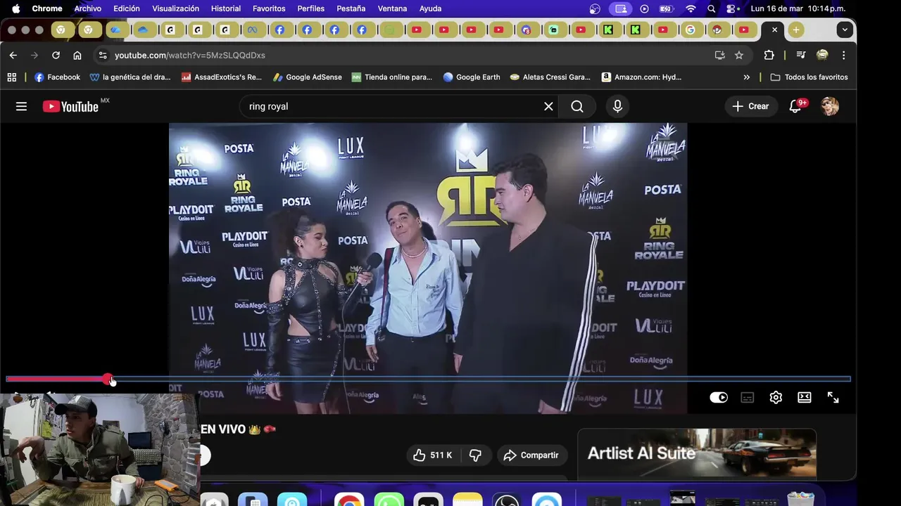This screenshot has width=901, height=506.
Task: Open YouTube notifications bell
Action: (796, 106)
